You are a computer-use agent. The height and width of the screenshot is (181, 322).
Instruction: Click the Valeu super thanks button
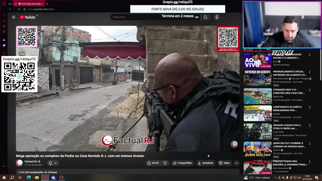[224, 163]
